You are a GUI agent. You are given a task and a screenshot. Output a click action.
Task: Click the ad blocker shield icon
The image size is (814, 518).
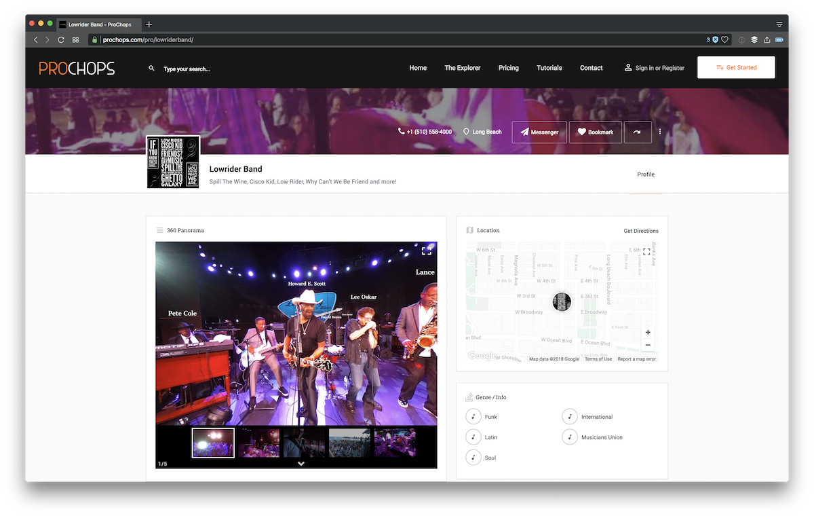click(x=716, y=40)
